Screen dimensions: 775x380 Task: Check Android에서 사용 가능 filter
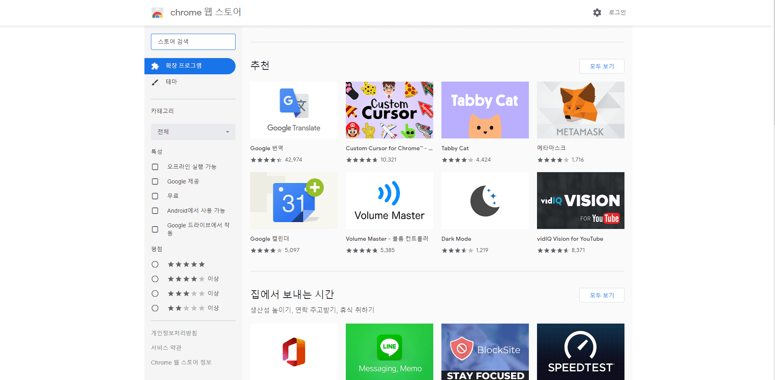click(155, 211)
